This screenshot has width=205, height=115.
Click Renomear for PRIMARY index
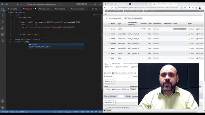click(x=116, y=89)
